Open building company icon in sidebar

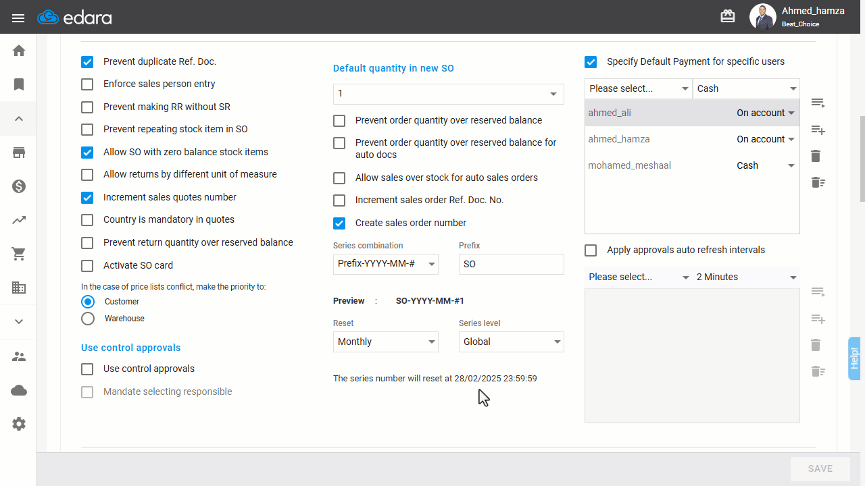pos(19,288)
